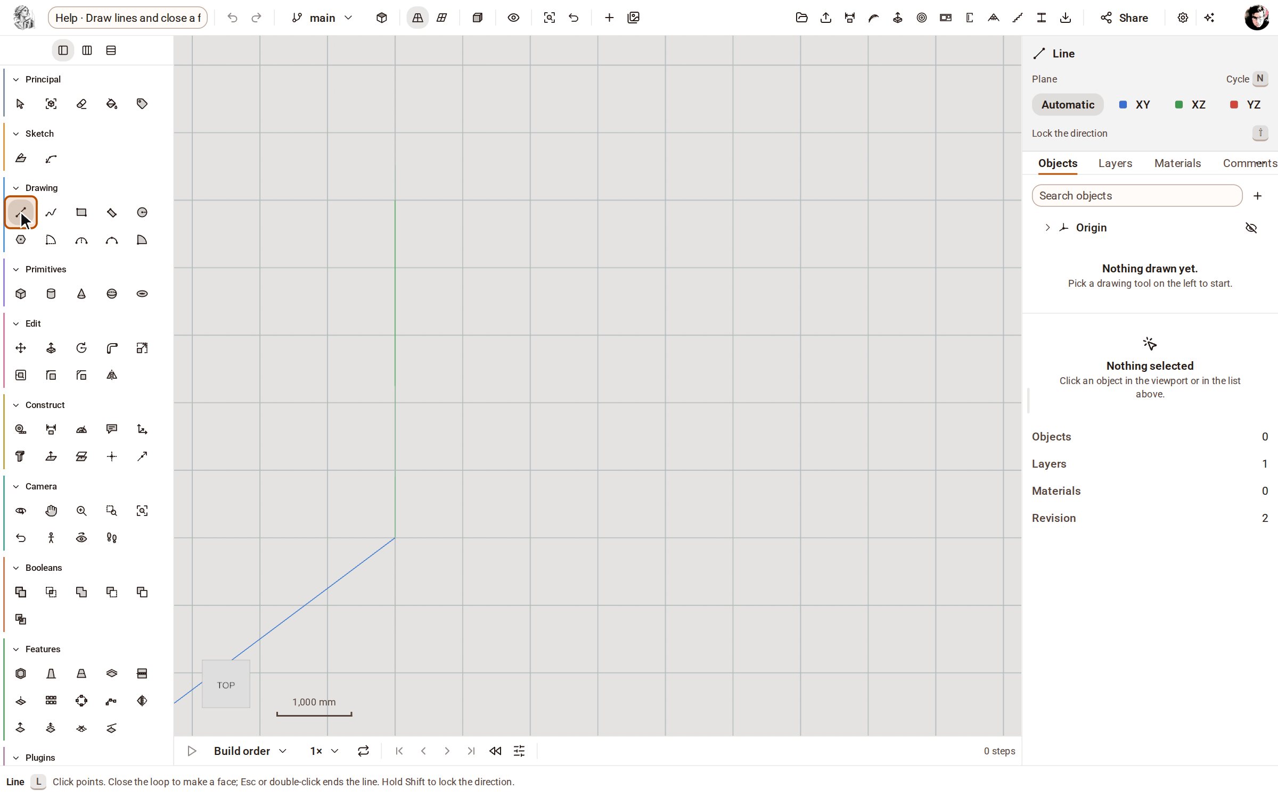Select the Cone primitive tool
This screenshot has height=798, width=1278.
[81, 294]
